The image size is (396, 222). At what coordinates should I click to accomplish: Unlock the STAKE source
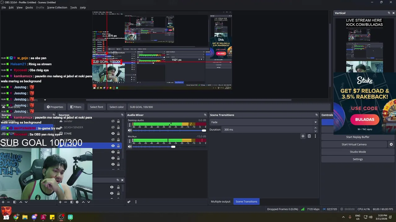118,134
